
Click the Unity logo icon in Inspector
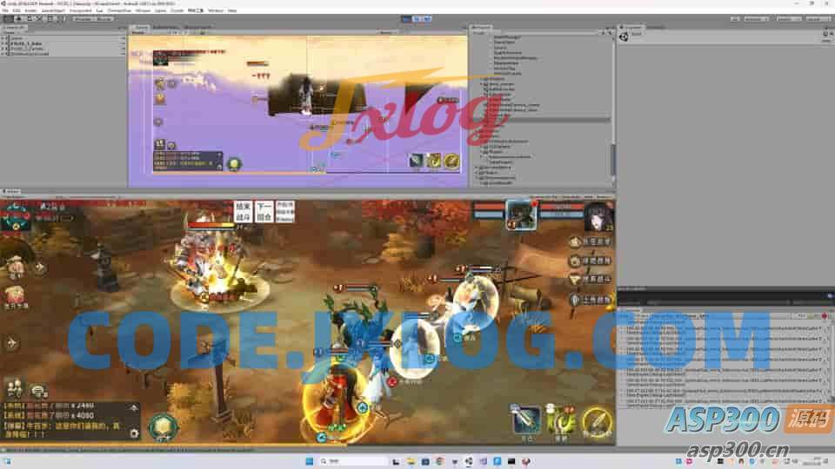(x=625, y=35)
